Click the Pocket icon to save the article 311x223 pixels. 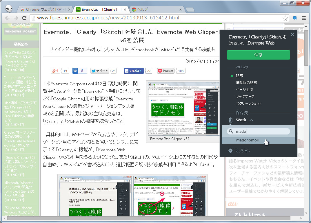click(x=165, y=71)
